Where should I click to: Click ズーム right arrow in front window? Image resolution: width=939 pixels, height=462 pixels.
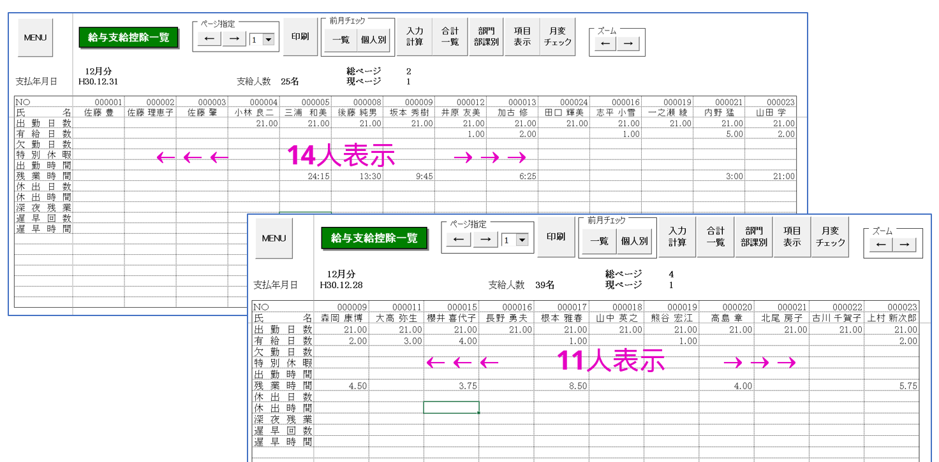pyautogui.click(x=905, y=245)
